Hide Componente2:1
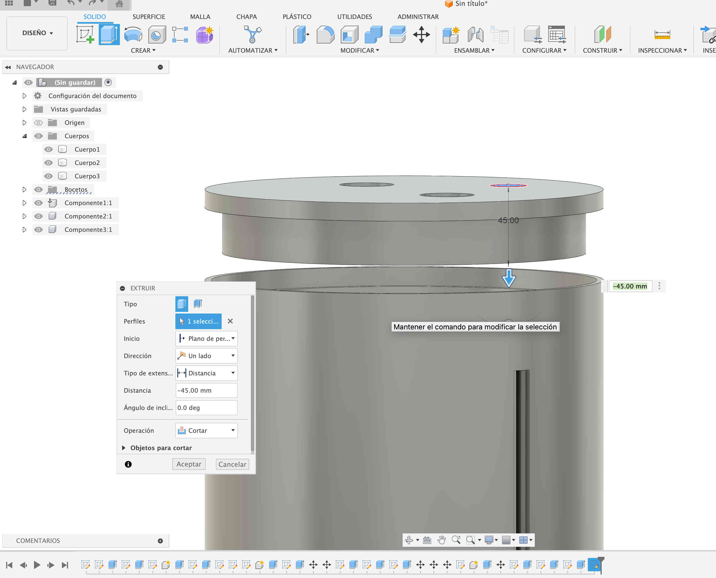Image resolution: width=716 pixels, height=578 pixels. [x=39, y=216]
